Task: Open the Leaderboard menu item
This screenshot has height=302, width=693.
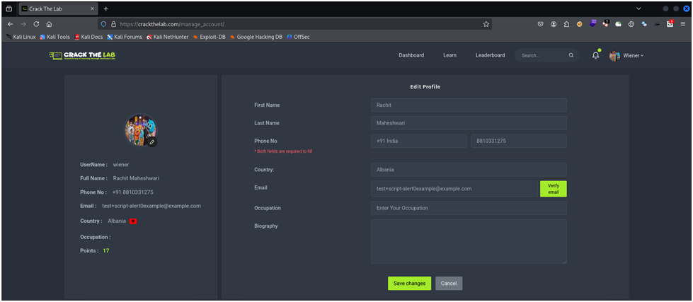Action: tap(490, 55)
